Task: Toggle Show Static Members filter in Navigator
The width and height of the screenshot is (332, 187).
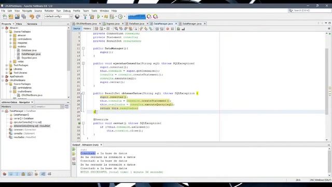Action: 17,174
